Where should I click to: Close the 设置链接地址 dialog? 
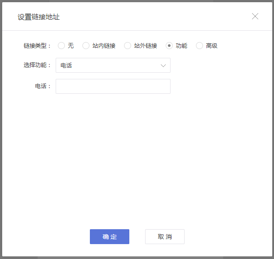(x=255, y=16)
